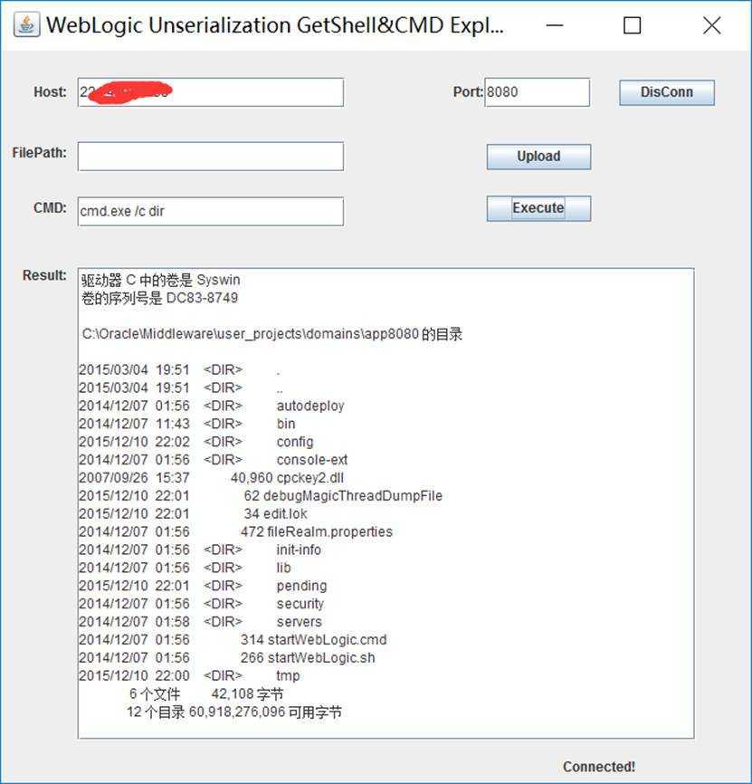Click the Syswin volume label line
Viewport: 752px width, 784px height.
pyautogui.click(x=160, y=280)
